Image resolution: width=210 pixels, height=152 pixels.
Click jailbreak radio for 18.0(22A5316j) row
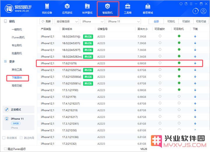click(x=160, y=36)
